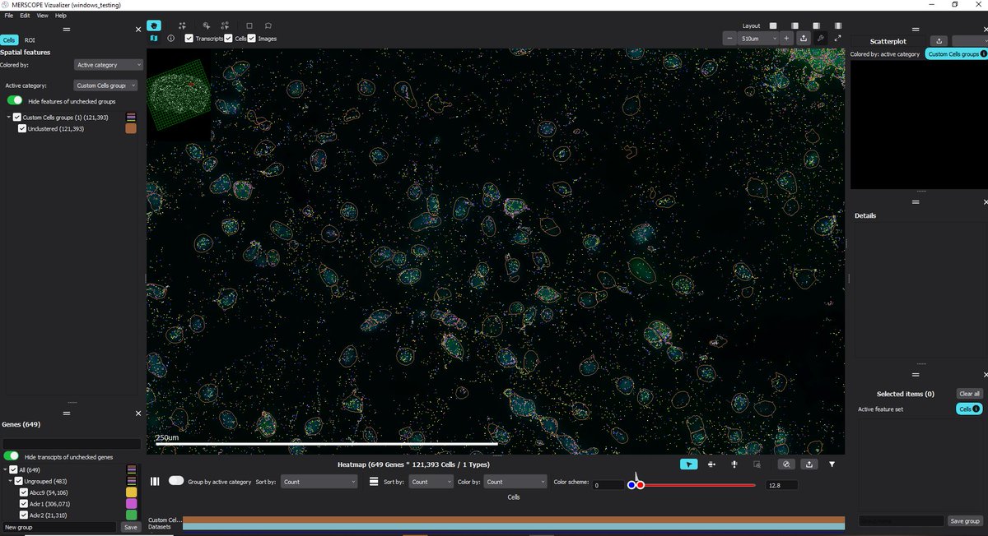Collapse the All genes tree node
The width and height of the screenshot is (988, 536).
coord(5,470)
